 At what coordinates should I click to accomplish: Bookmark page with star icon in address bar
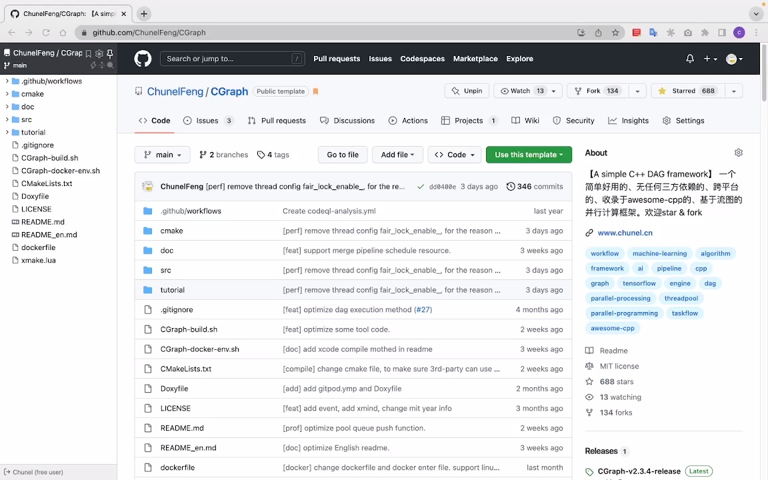[x=615, y=32]
